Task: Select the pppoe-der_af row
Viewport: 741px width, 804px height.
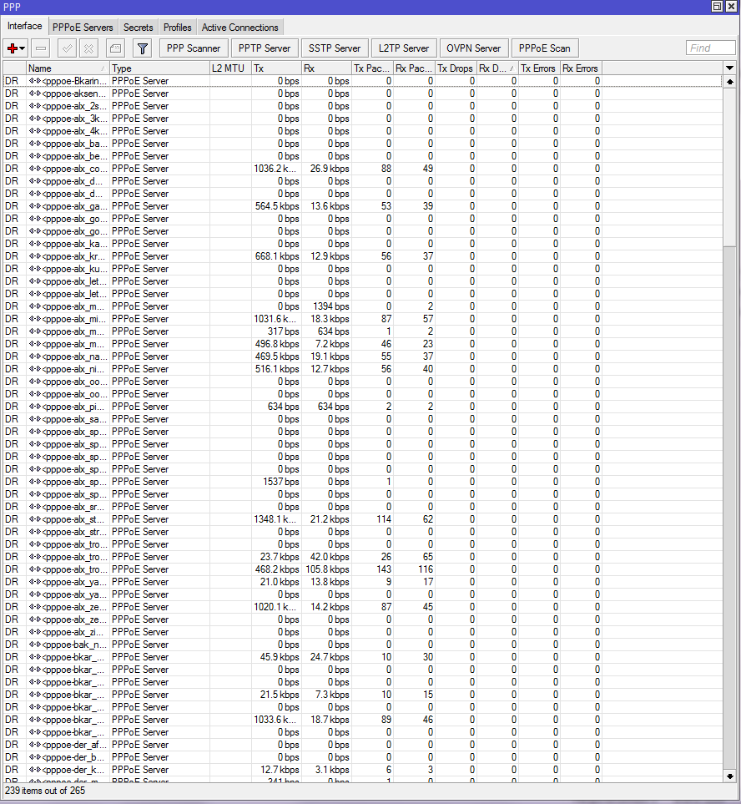Action: 363,745
